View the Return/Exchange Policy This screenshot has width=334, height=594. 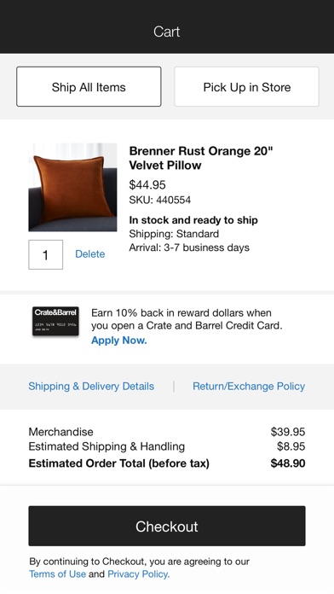pyautogui.click(x=249, y=386)
